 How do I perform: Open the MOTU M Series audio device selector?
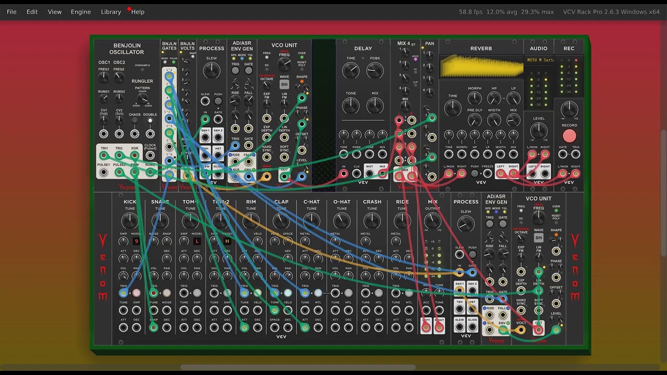pos(539,60)
